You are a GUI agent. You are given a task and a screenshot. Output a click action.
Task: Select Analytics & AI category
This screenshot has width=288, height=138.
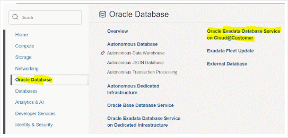[29, 102]
